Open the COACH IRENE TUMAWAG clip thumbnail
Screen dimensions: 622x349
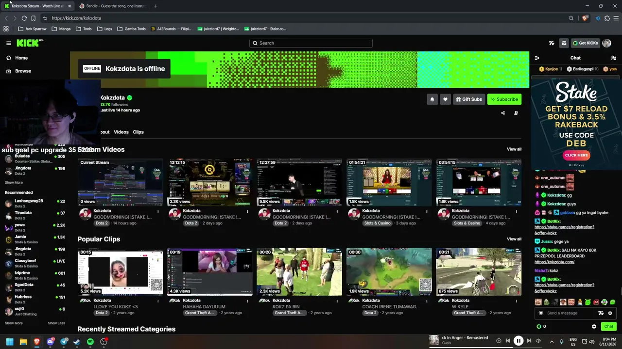pyautogui.click(x=389, y=272)
